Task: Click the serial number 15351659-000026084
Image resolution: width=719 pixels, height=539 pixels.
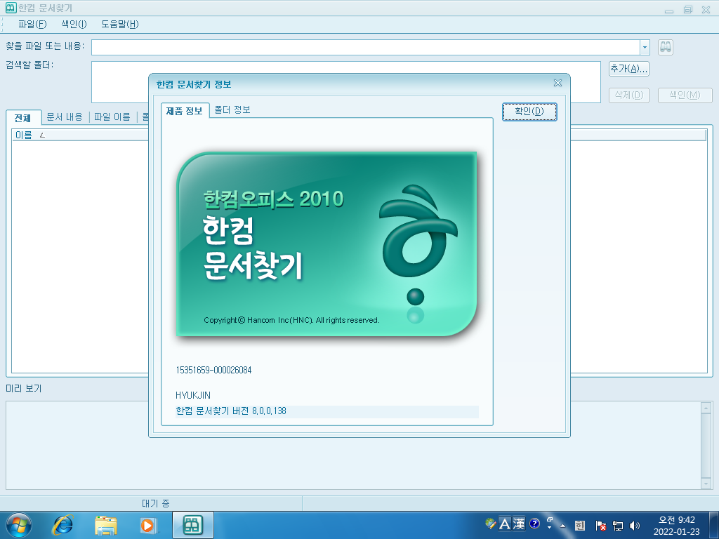Action: [213, 371]
